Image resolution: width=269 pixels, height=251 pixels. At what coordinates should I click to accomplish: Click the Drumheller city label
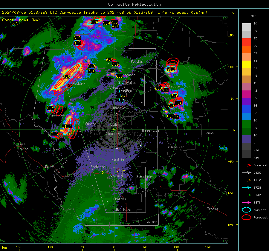[175, 147]
